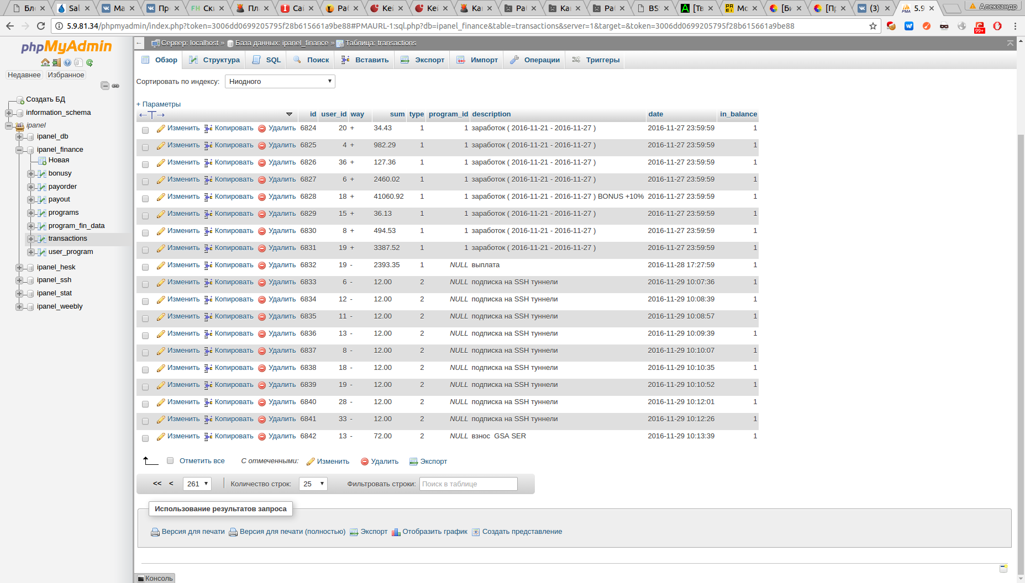
Task: Sort by the sum column header
Action: click(x=397, y=114)
